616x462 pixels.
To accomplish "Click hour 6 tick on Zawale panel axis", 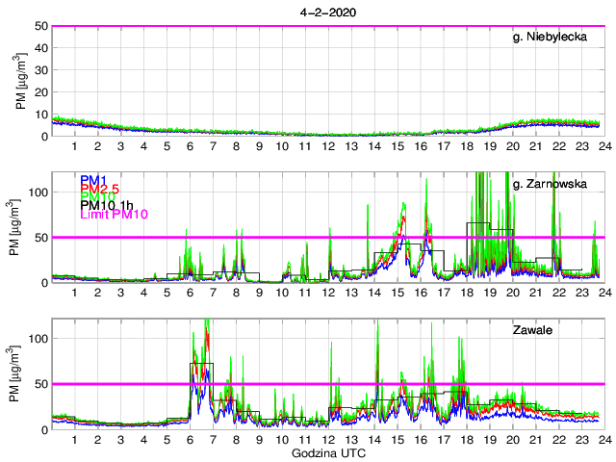I will [x=190, y=440].
